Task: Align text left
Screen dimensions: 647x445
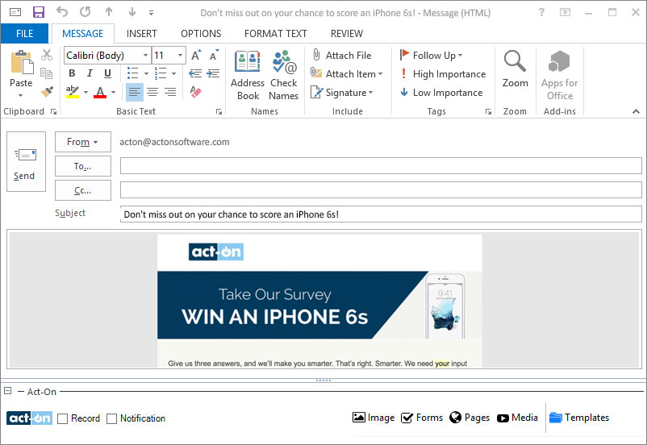Action: (135, 92)
